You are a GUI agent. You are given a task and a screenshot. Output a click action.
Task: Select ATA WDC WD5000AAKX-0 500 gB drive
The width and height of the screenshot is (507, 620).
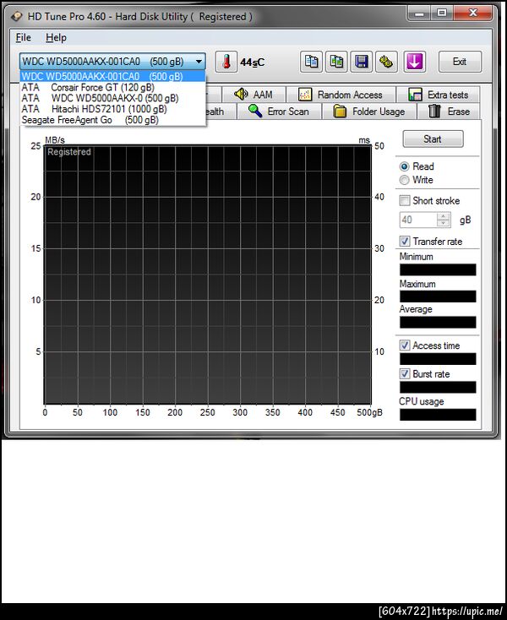coord(112,98)
